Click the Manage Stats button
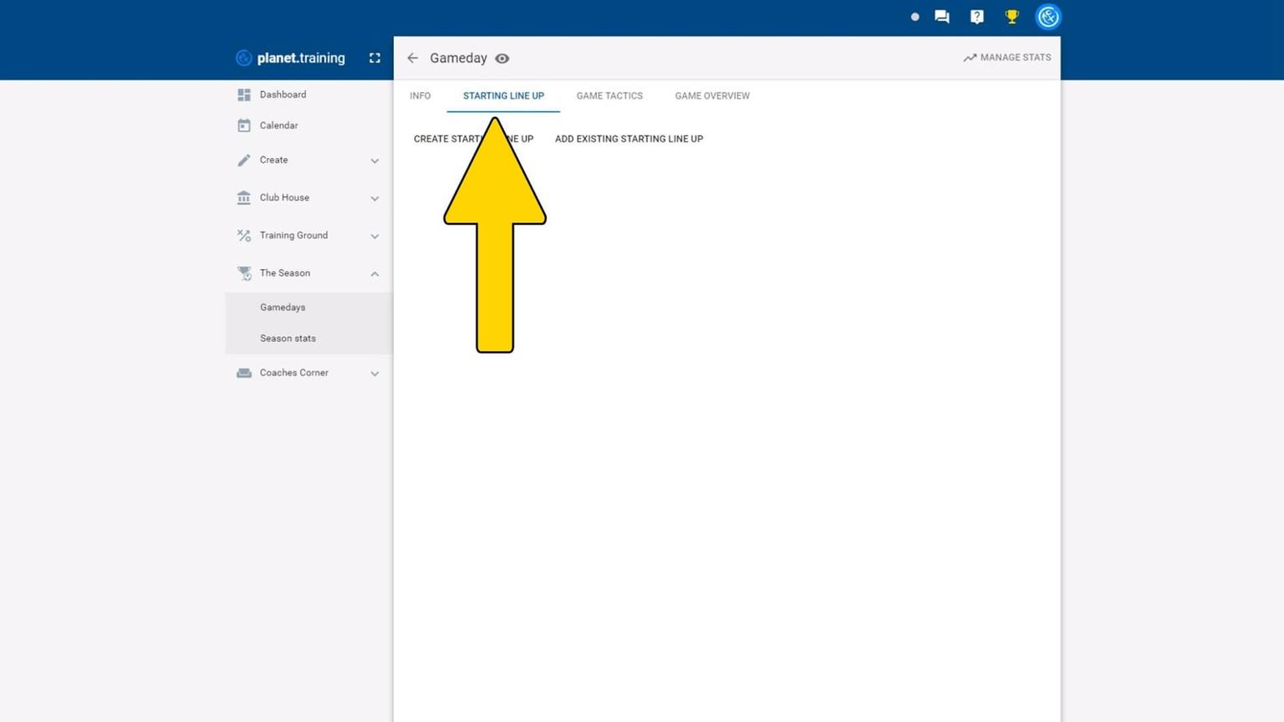Image resolution: width=1284 pixels, height=722 pixels. [1006, 58]
